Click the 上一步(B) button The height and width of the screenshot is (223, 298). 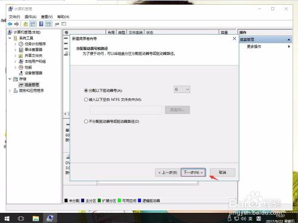[x=167, y=172]
